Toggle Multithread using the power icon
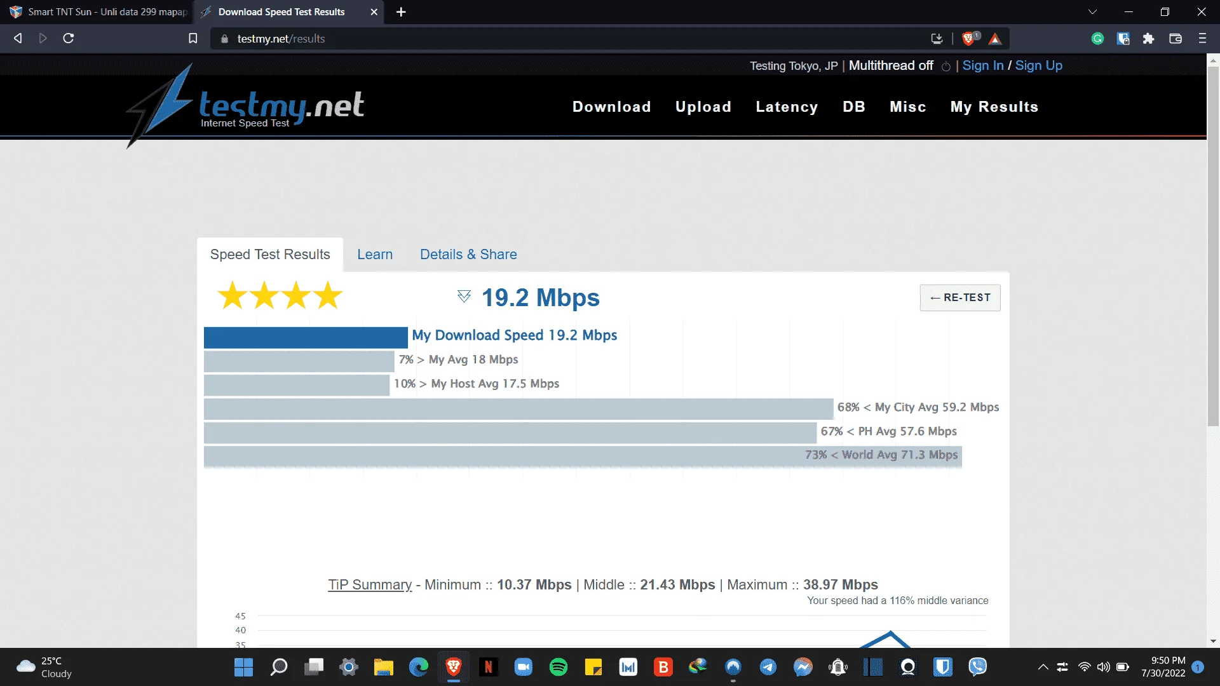Screen dimensions: 1220x686 [945, 66]
